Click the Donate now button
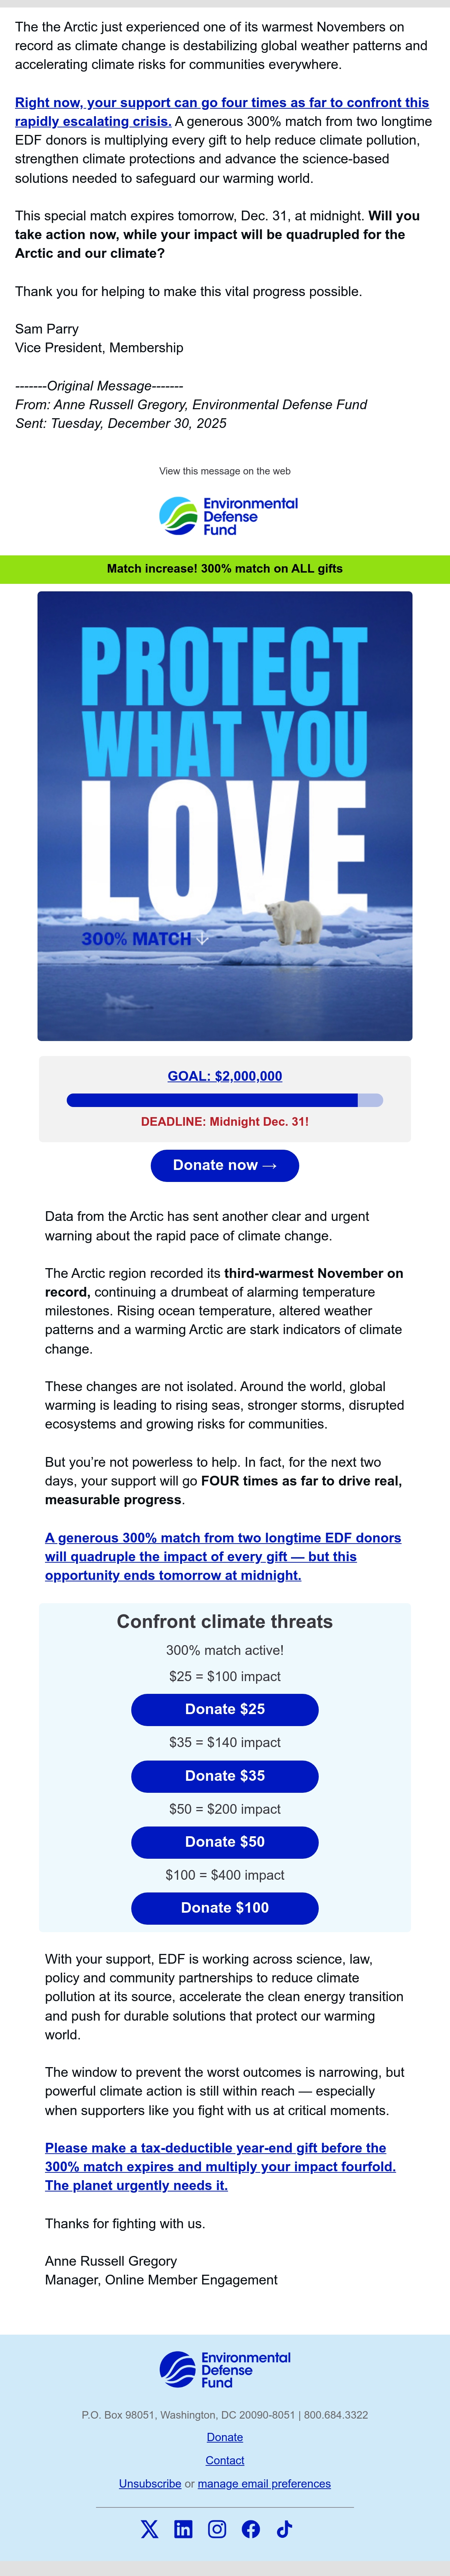Viewport: 450px width, 2576px height. (x=225, y=1165)
